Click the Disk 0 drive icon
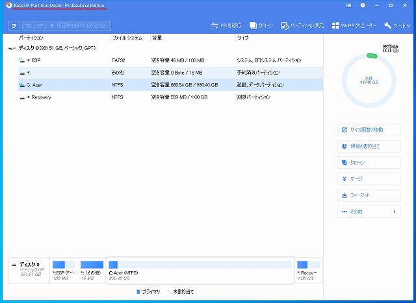This screenshot has width=416, height=303. point(12,48)
